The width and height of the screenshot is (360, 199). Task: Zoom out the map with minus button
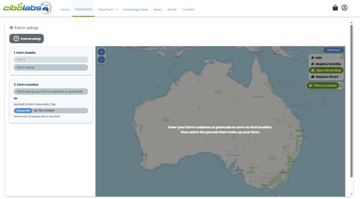tap(102, 60)
